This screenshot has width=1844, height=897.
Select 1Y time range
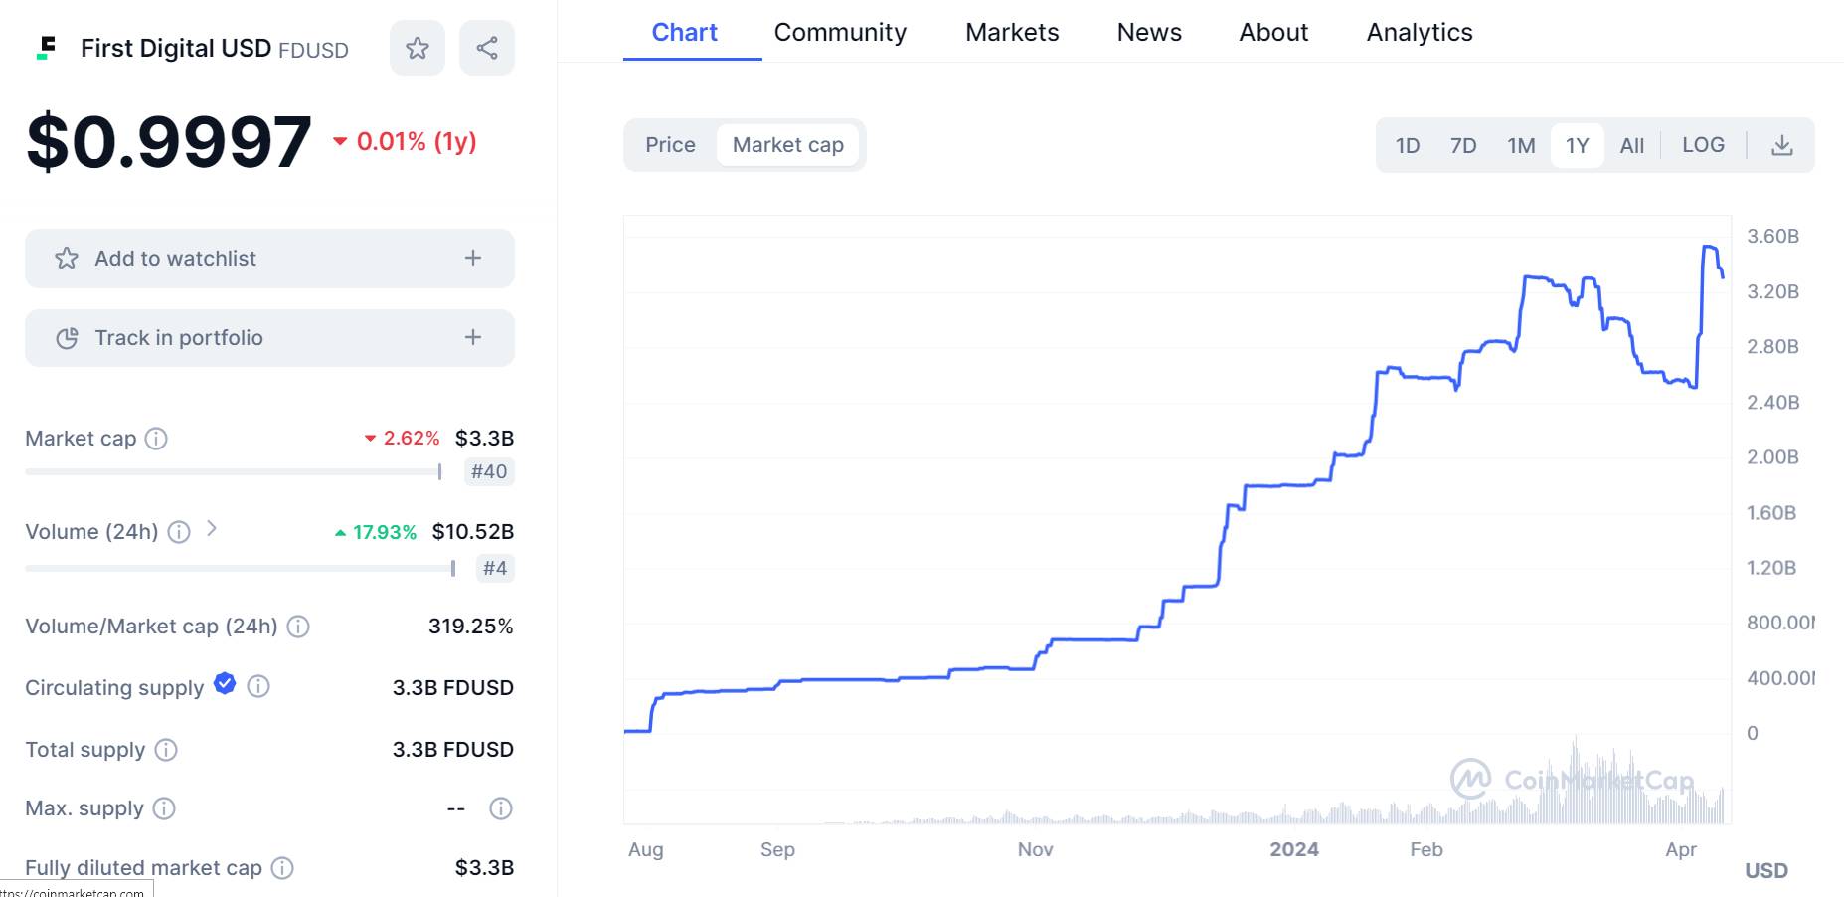(x=1578, y=146)
